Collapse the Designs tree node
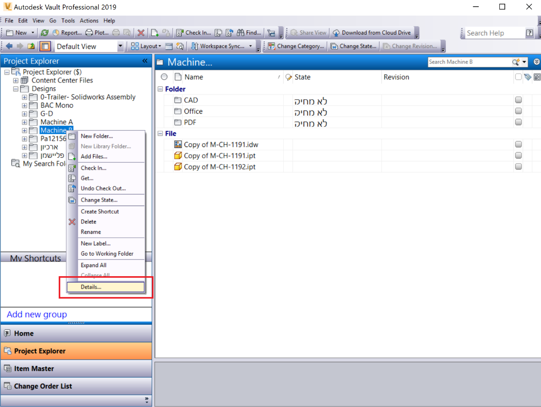Viewport: 541px width, 407px height. (x=16, y=89)
